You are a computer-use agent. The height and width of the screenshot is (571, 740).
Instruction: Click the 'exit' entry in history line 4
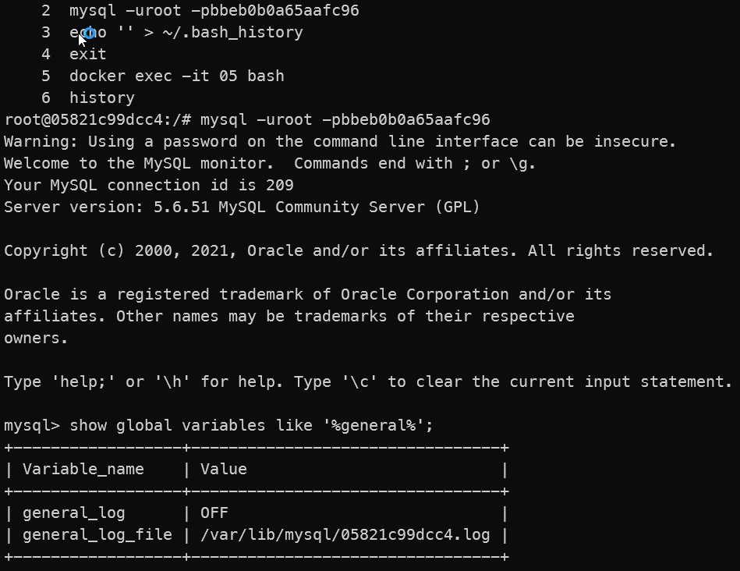tap(88, 55)
